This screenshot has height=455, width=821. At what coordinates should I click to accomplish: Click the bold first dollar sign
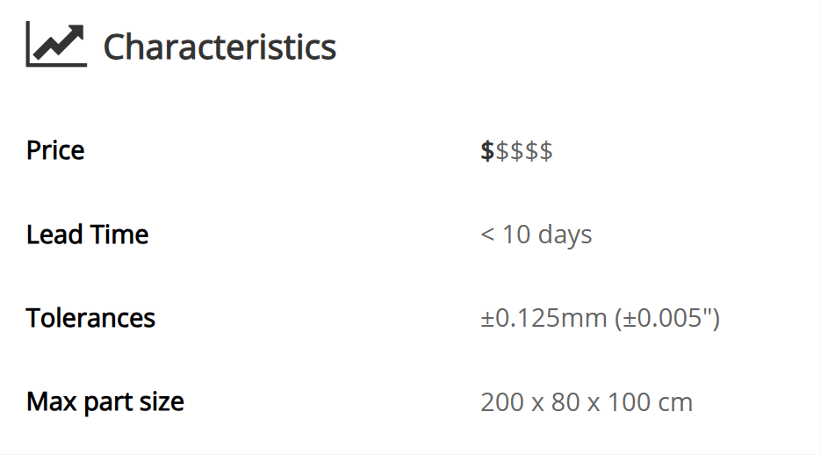487,151
